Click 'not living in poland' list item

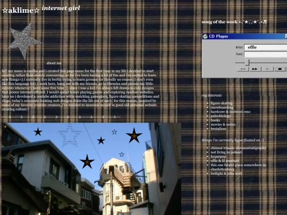click(x=226, y=152)
